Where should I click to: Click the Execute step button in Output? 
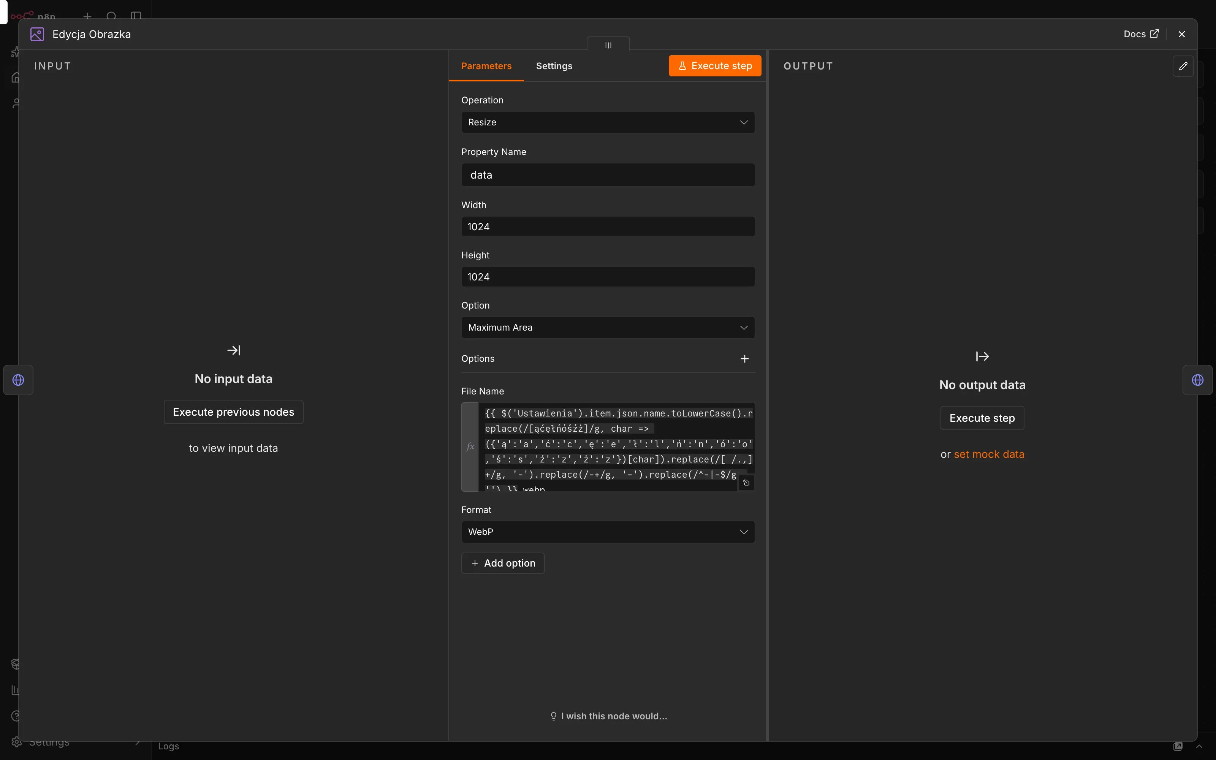click(x=982, y=418)
